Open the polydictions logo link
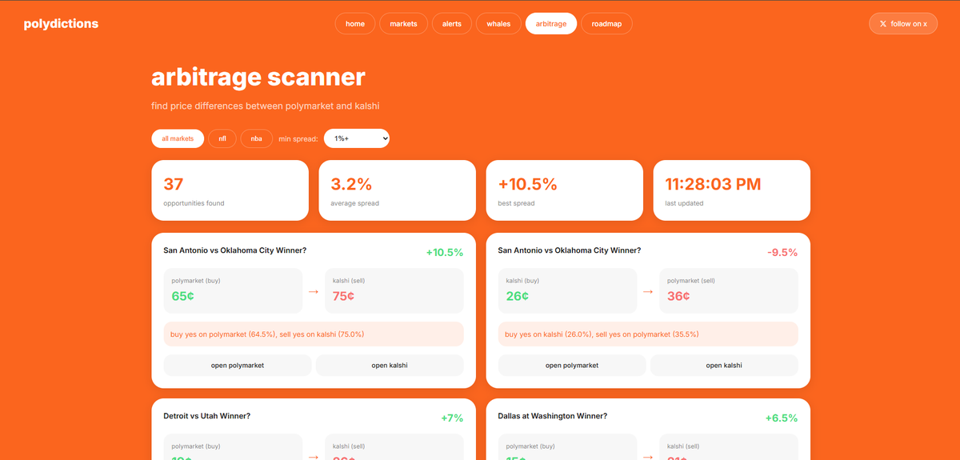The image size is (960, 460). point(61,24)
